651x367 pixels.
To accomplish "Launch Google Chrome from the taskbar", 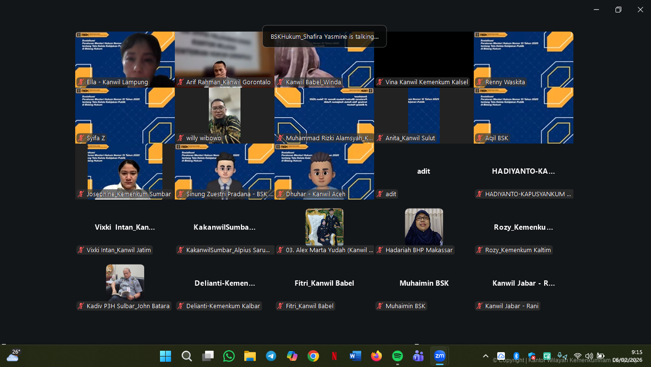I will [x=313, y=356].
